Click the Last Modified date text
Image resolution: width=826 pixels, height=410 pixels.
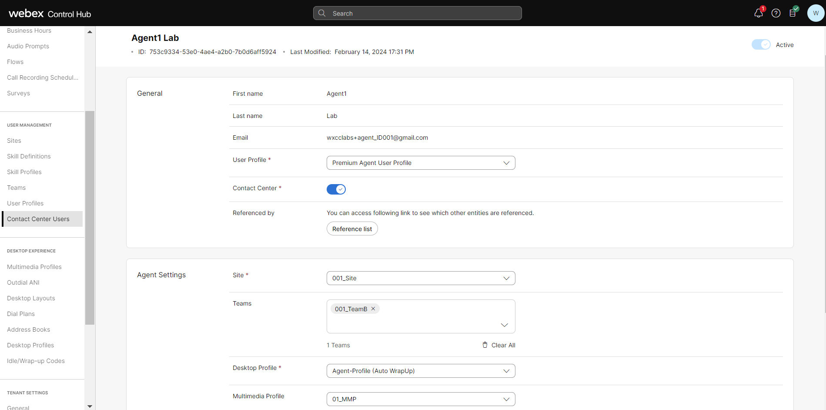(374, 52)
